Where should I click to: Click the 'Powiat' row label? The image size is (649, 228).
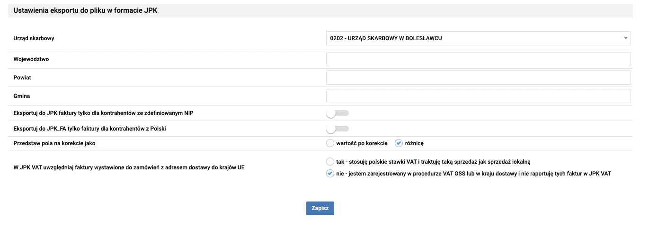pos(22,78)
